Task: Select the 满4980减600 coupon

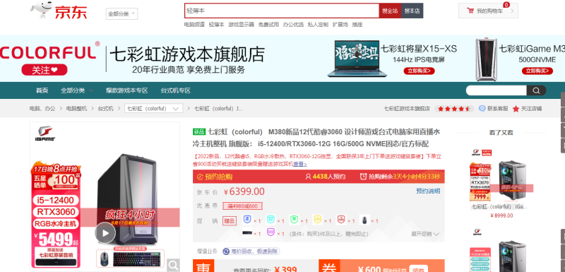Action: click(242, 206)
